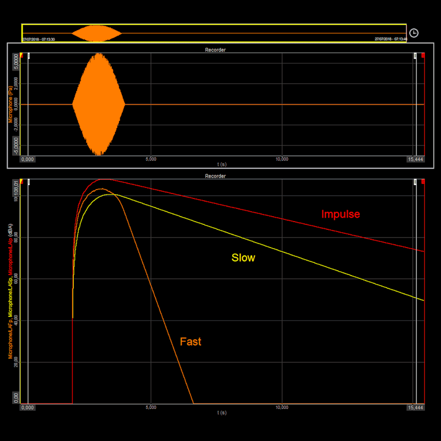Click white cursor I handle in the lower recorder
Screen dimensions: 441x441
pos(29,182)
